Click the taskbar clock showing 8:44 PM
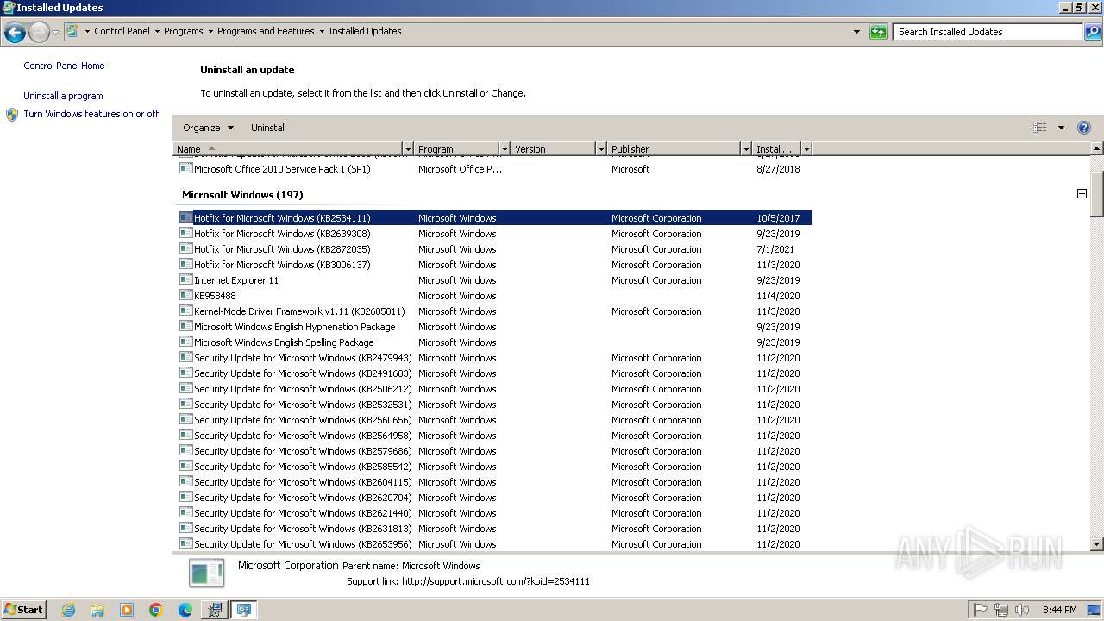Screen dimensions: 1104x621 [x=1059, y=610]
